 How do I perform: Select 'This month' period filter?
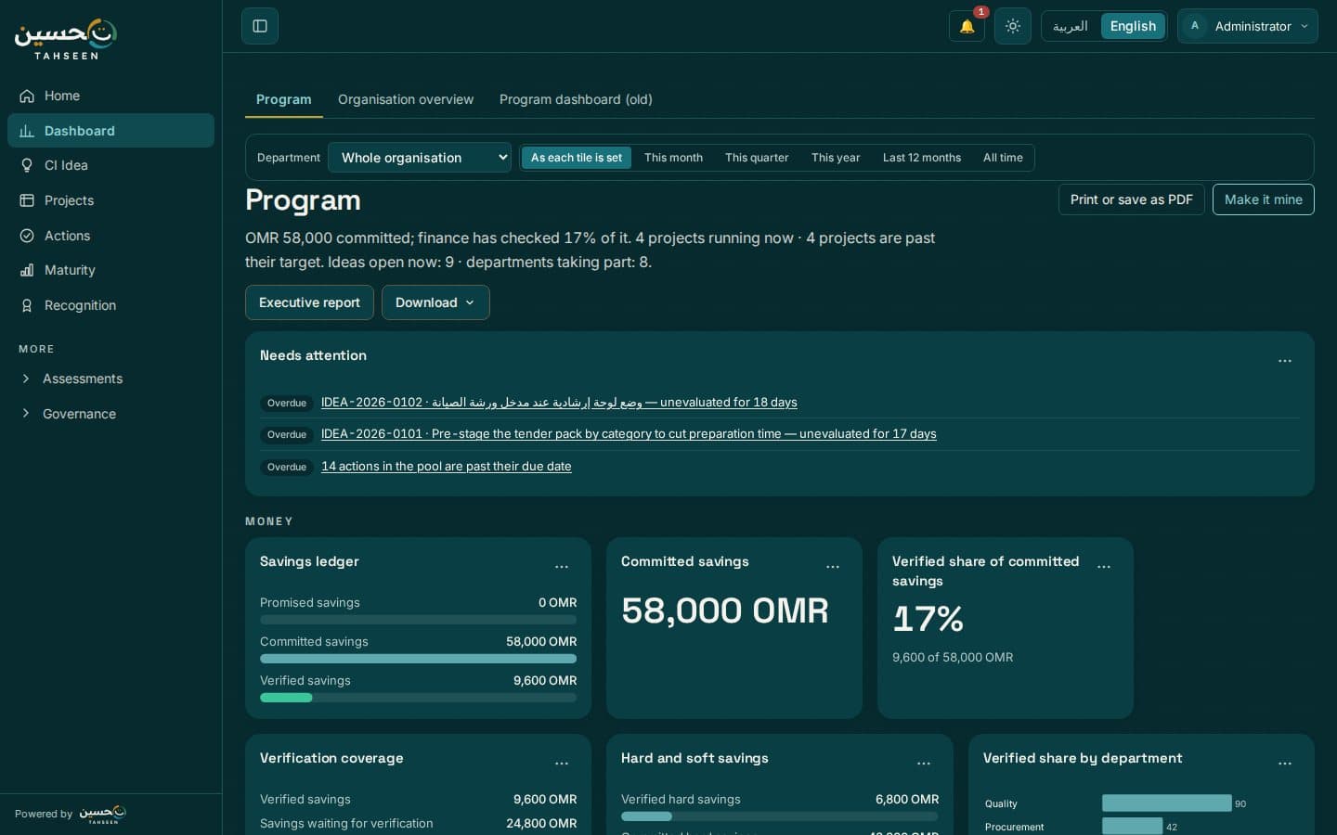(x=673, y=158)
